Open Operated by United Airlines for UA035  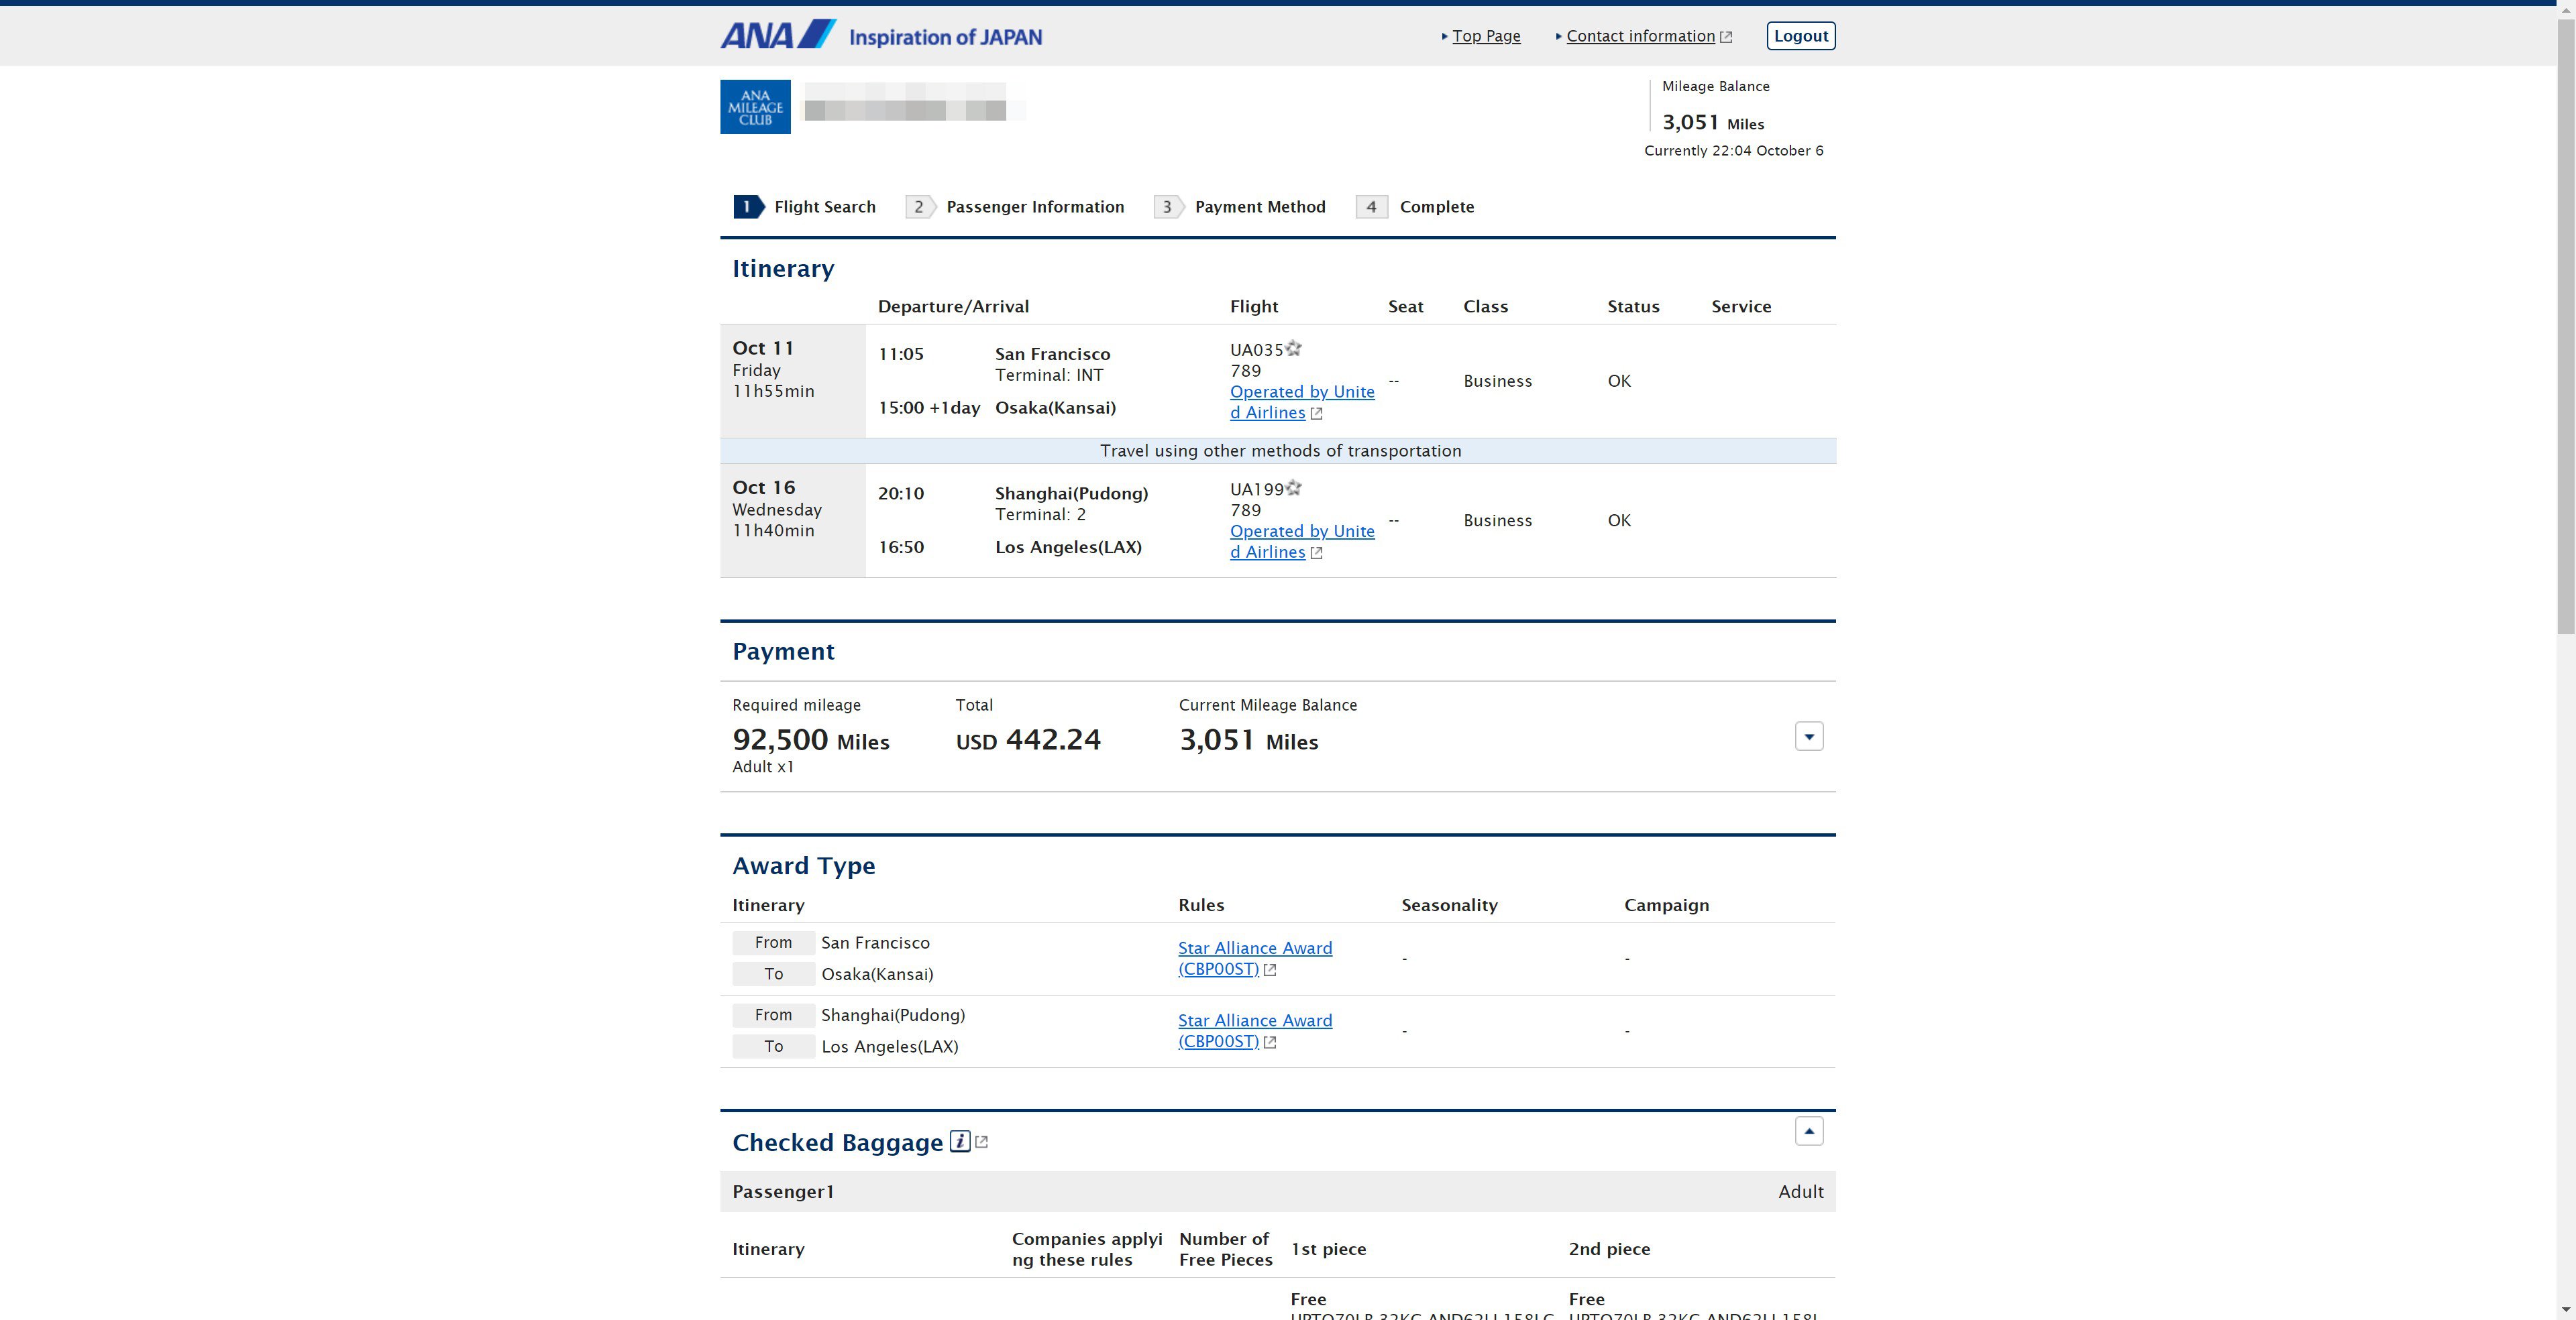(x=1302, y=402)
